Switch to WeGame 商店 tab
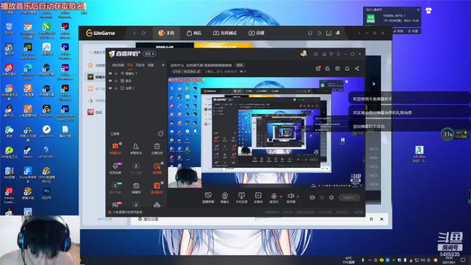This screenshot has height=265, width=471. point(194,33)
